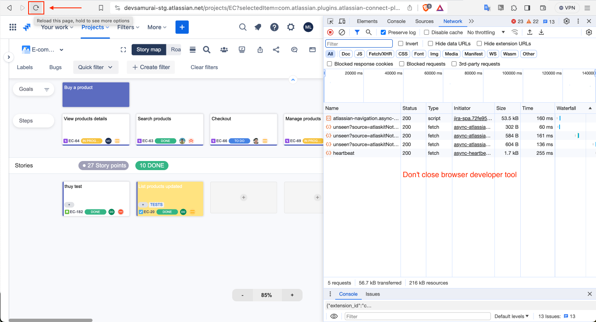The height and width of the screenshot is (322, 596).
Task: Enable the Disable cache checkbox
Action: 427,32
